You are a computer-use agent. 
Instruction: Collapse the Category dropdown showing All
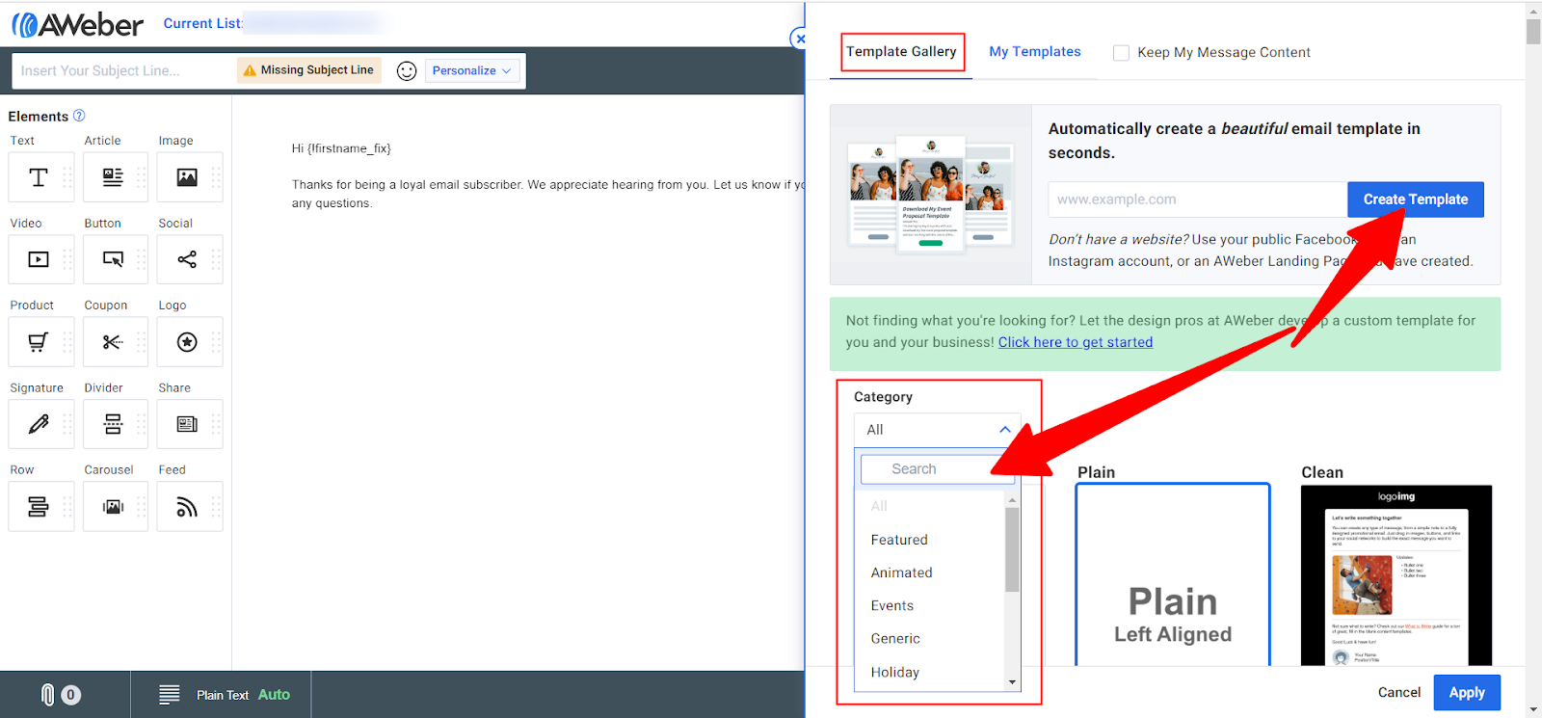(x=938, y=430)
